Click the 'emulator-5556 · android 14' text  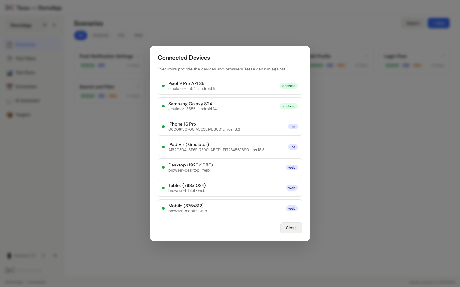point(192,109)
